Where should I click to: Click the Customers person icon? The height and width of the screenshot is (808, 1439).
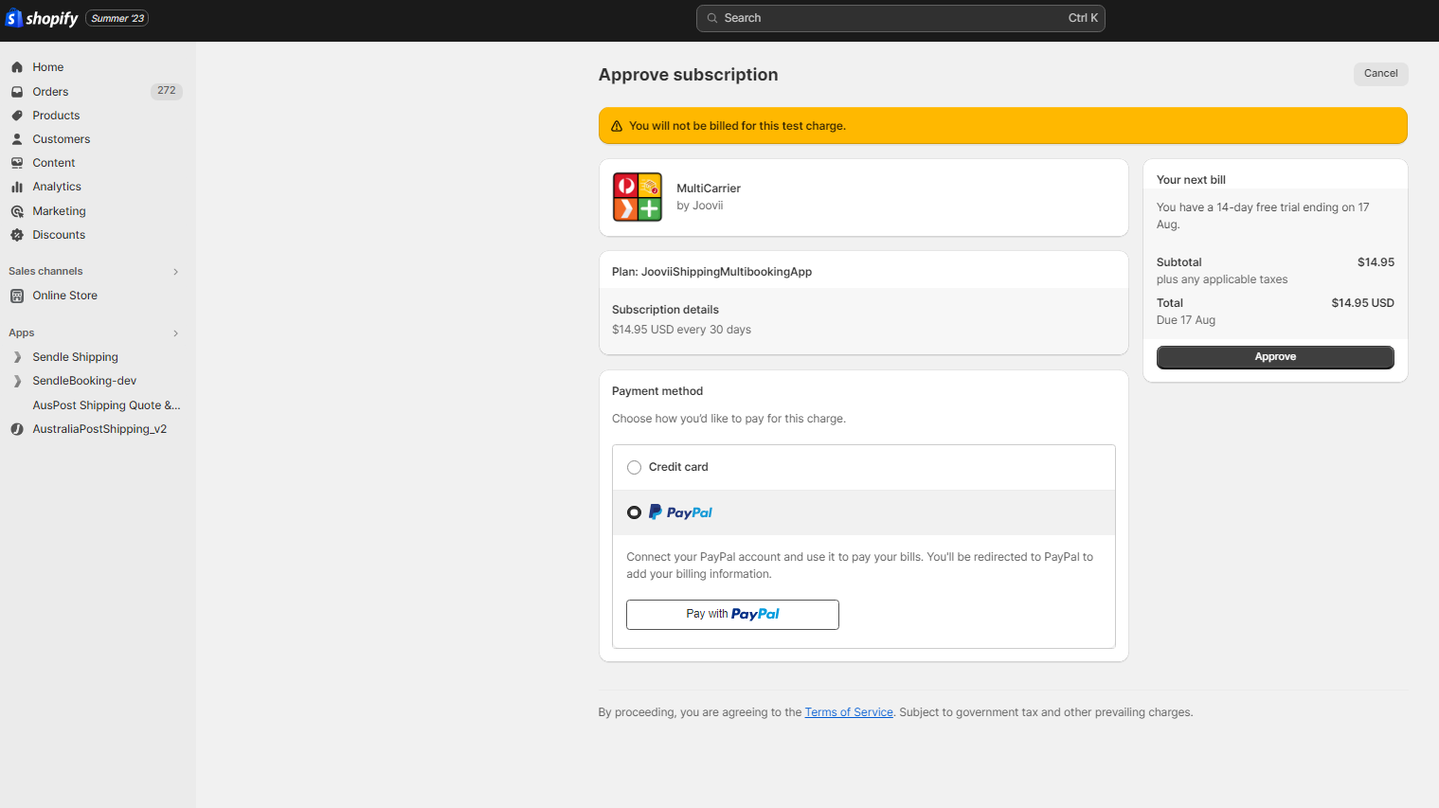point(17,138)
